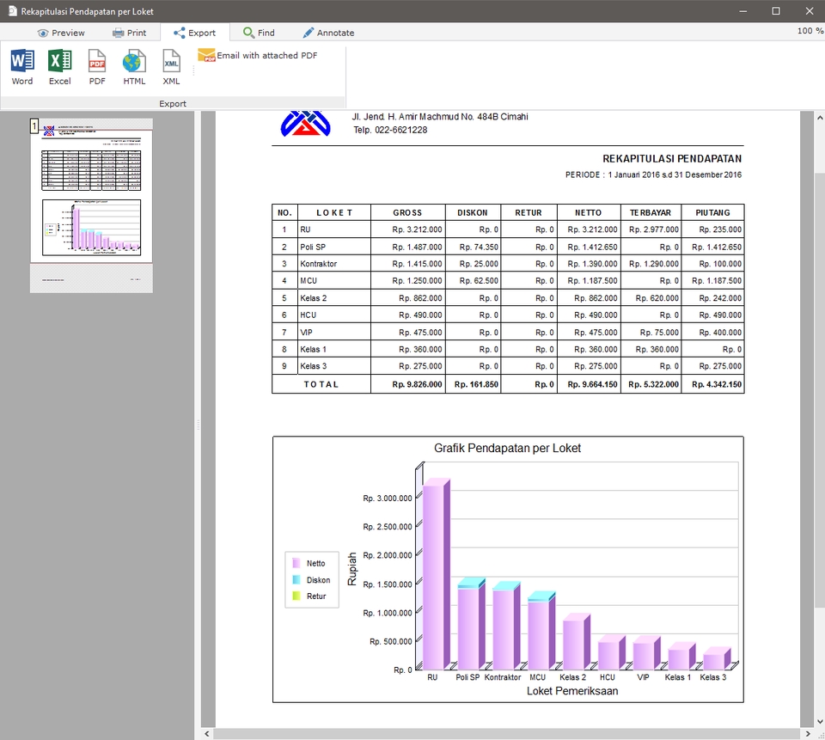Click the horizontal scrollbar left arrow
This screenshot has height=740, width=825.
207,734
